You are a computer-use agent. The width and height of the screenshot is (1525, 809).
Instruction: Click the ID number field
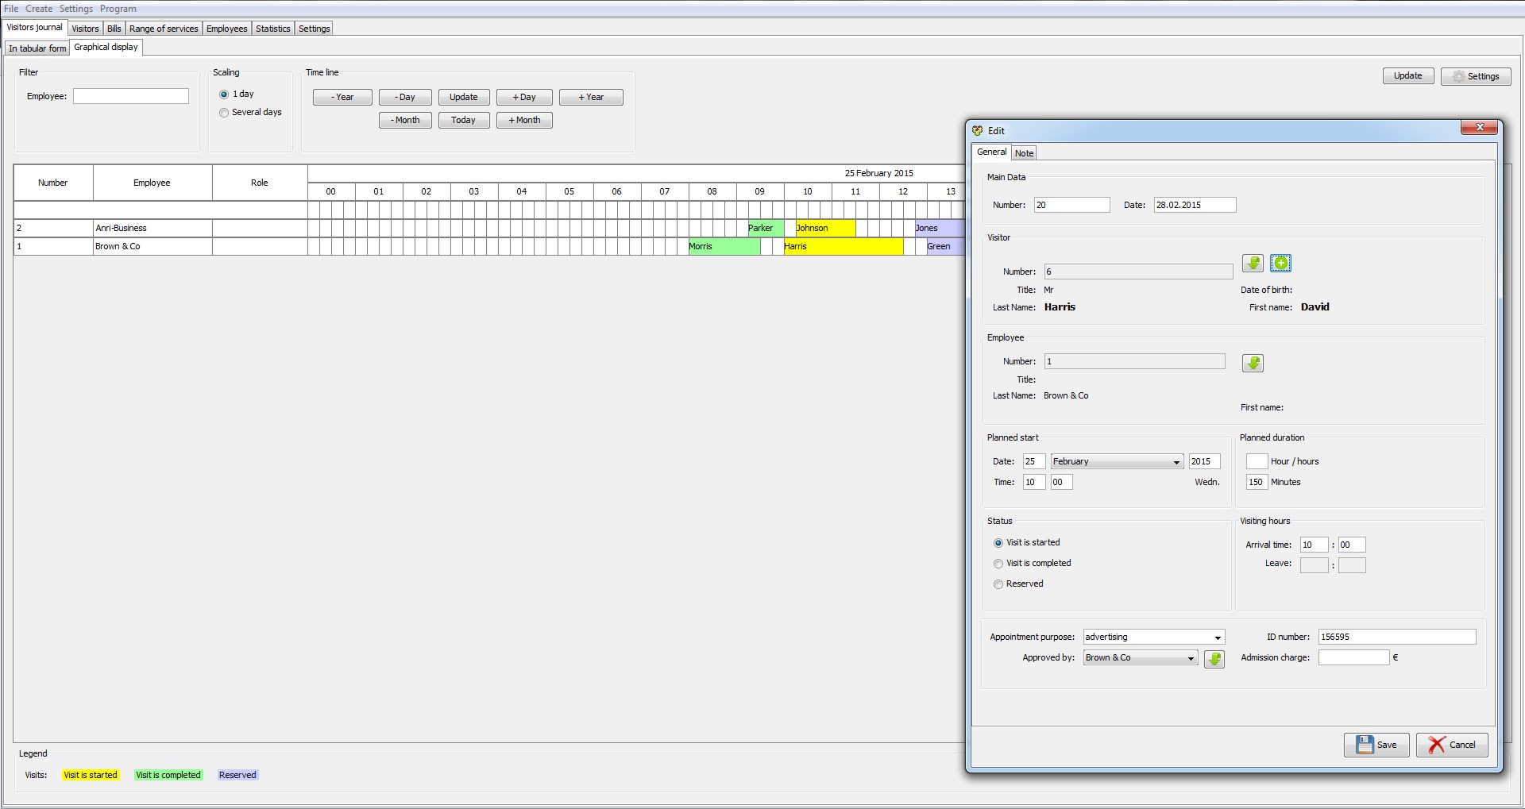coord(1397,637)
